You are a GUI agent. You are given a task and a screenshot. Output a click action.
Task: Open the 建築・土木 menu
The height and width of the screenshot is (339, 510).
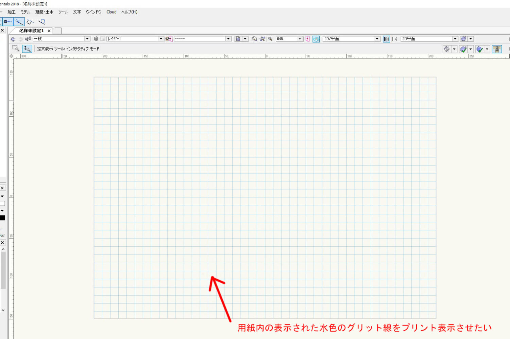(x=44, y=12)
